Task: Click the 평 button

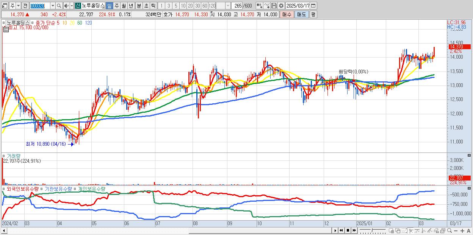Action: tap(313, 14)
